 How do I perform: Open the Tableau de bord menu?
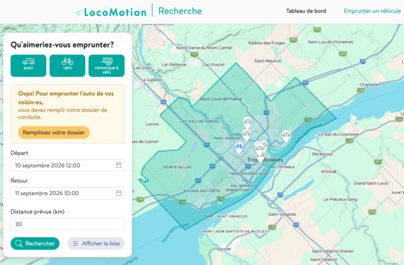(306, 11)
